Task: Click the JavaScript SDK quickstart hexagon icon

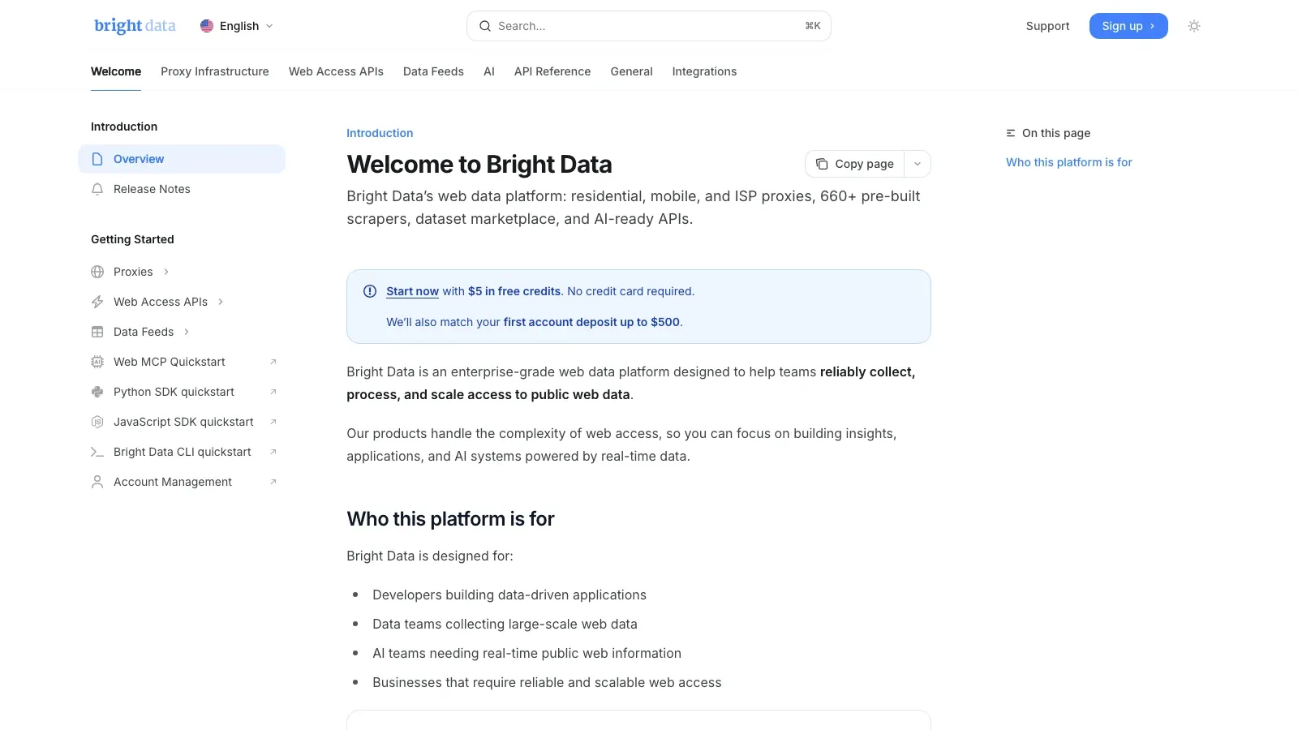Action: [x=97, y=422]
